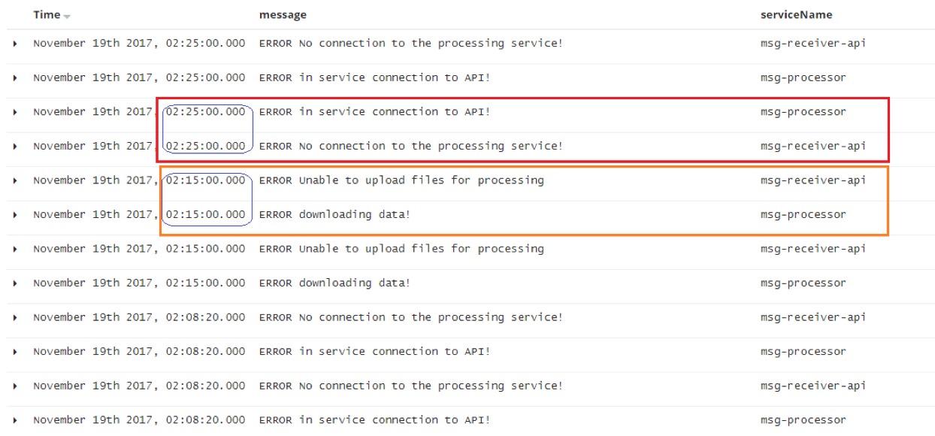Expand orange-boxed 'downloading data!' row
The height and width of the screenshot is (436, 935).
pos(15,215)
